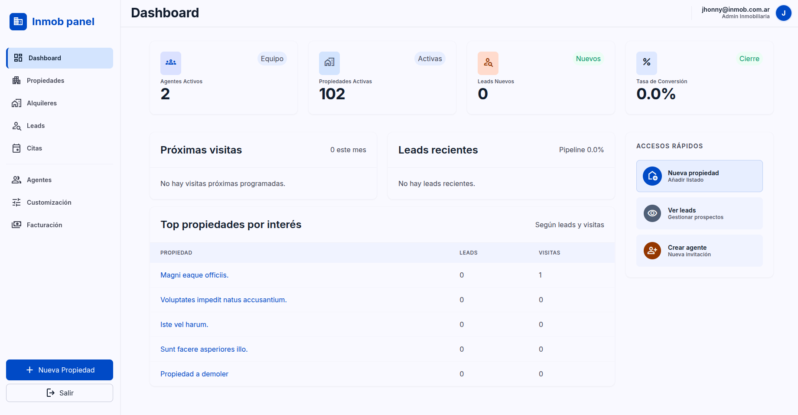Click 'No hay leads recientes.' message

point(436,183)
